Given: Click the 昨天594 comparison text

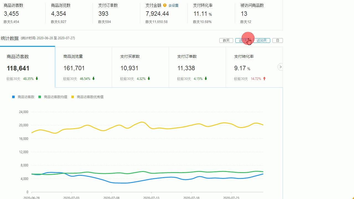Looking at the screenshot, I should pyautogui.click(x=105, y=22).
